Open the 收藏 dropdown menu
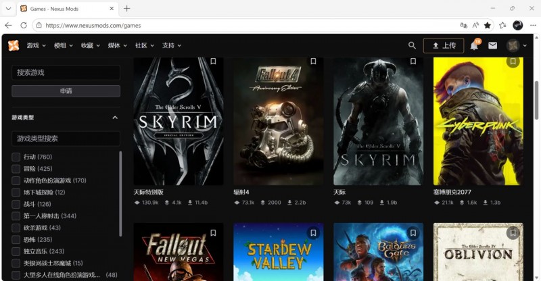Screen dimensions: 541x281 pyautogui.click(x=91, y=45)
